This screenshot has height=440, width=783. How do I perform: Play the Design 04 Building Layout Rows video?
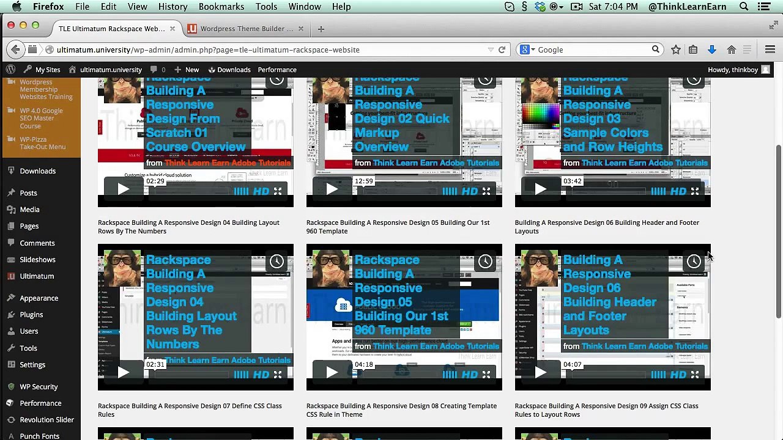pyautogui.click(x=123, y=373)
